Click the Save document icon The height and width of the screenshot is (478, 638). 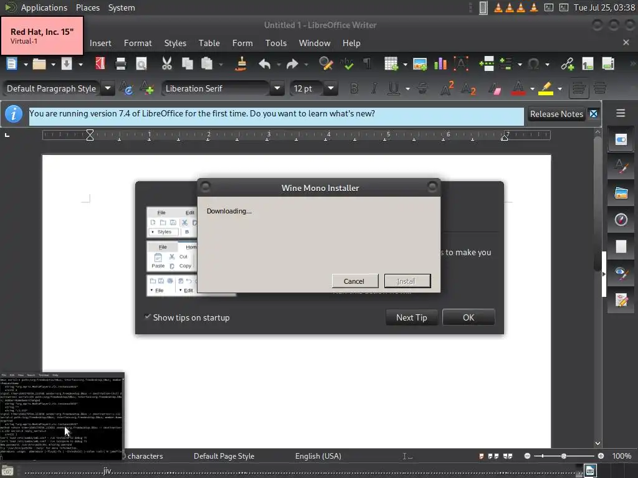tap(67, 64)
